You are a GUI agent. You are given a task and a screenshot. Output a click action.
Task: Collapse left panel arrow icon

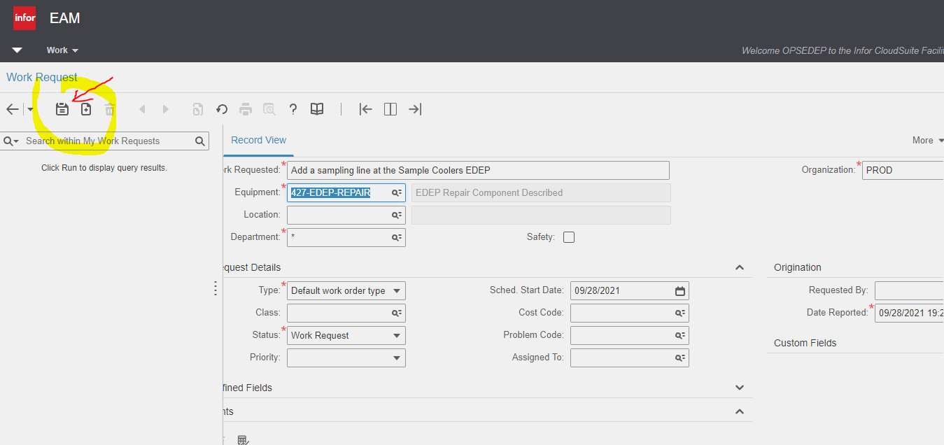(x=365, y=109)
